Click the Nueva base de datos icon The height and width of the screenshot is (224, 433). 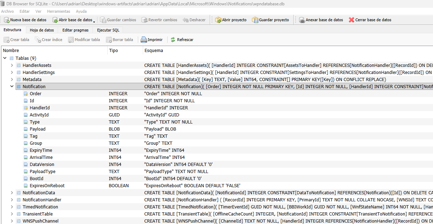point(7,20)
